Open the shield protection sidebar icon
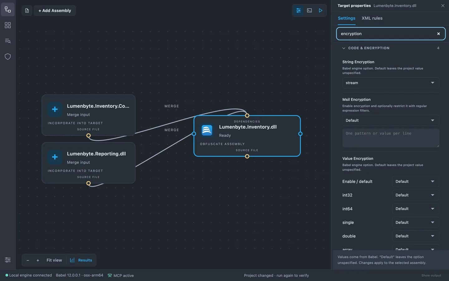Screen dimensions: 449x281 pyautogui.click(x=8, y=56)
